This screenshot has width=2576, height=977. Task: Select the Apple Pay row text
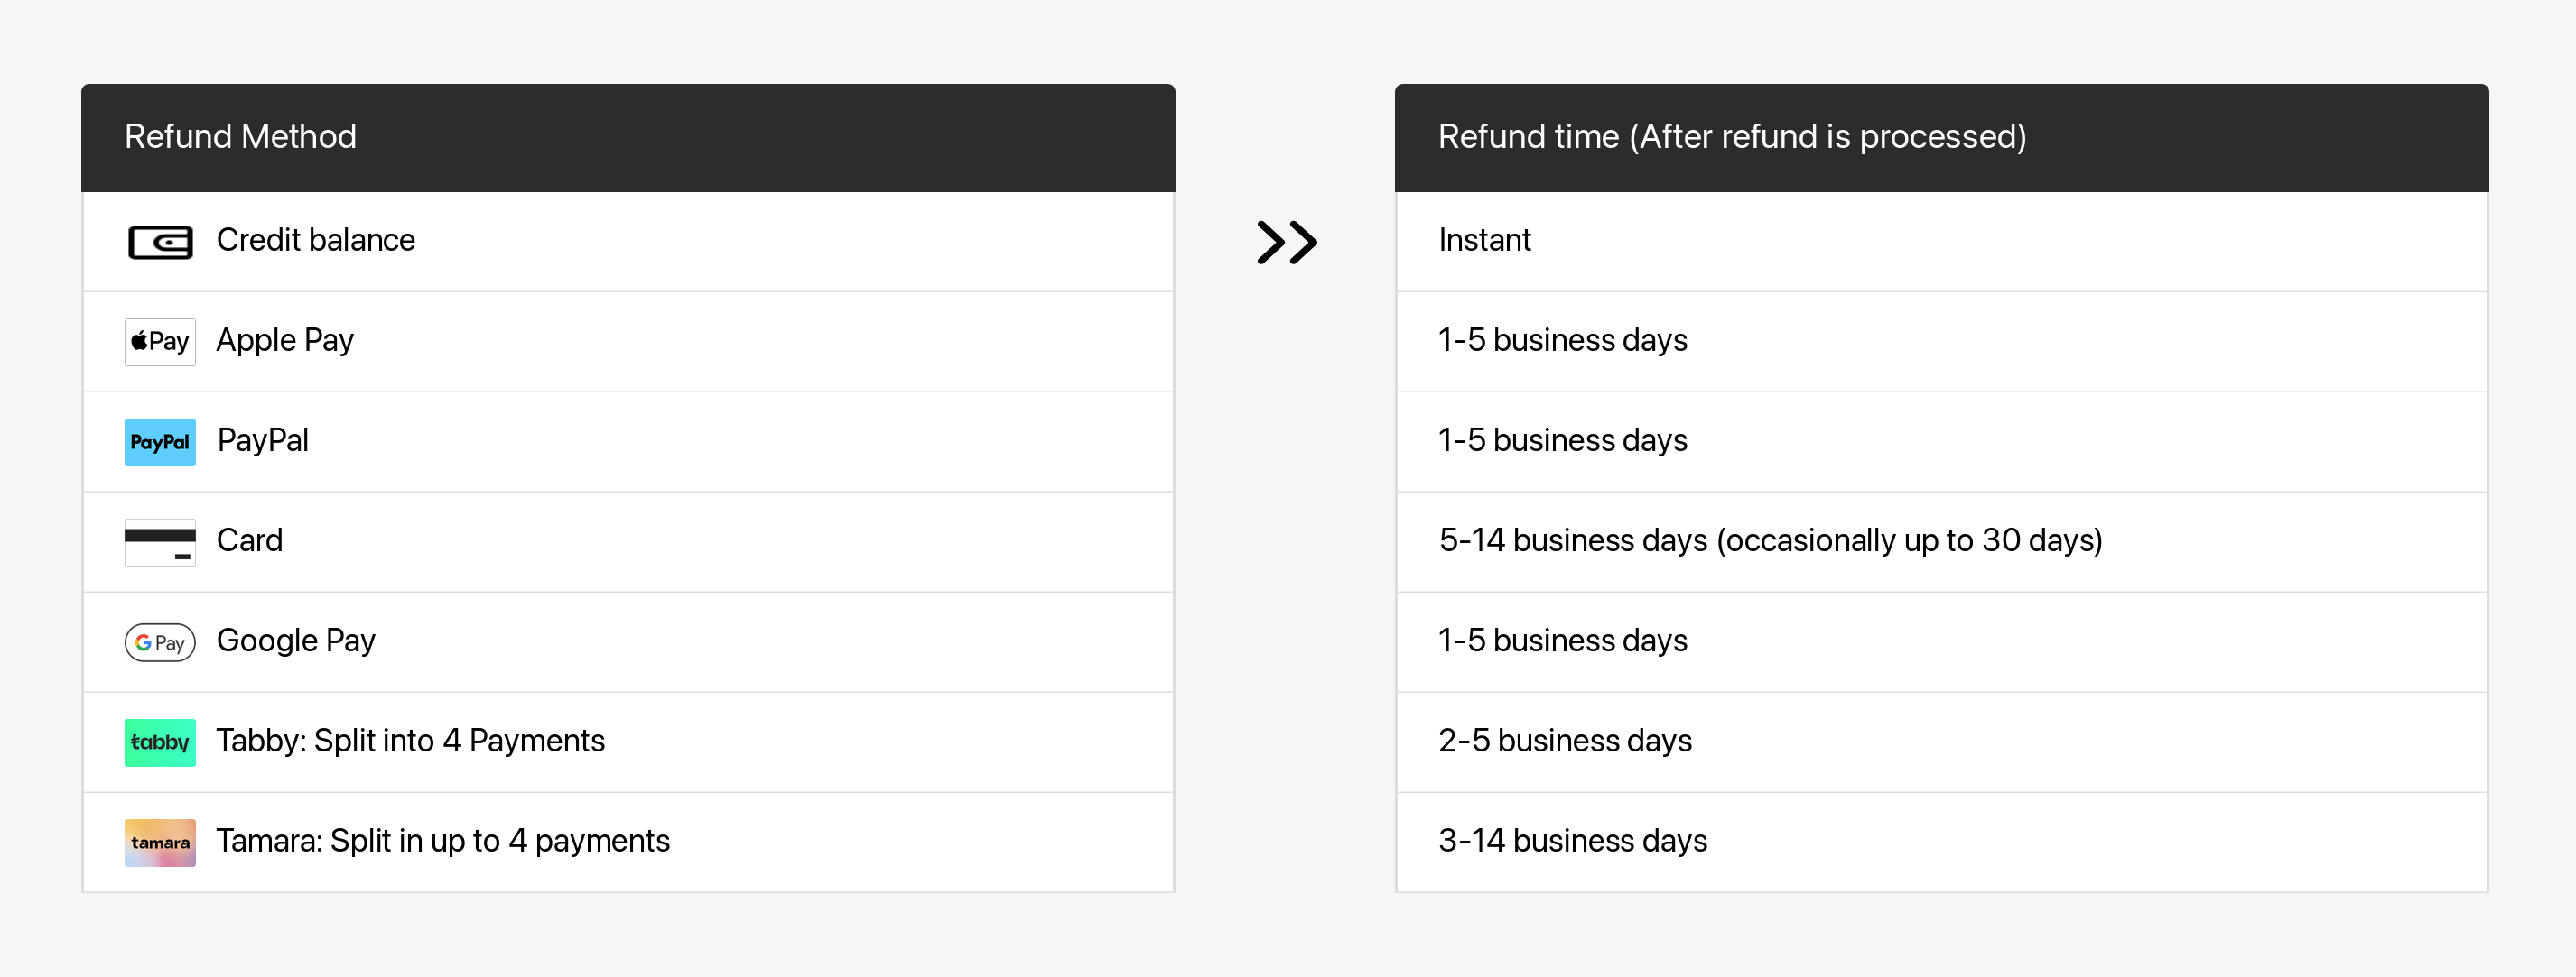pos(285,341)
